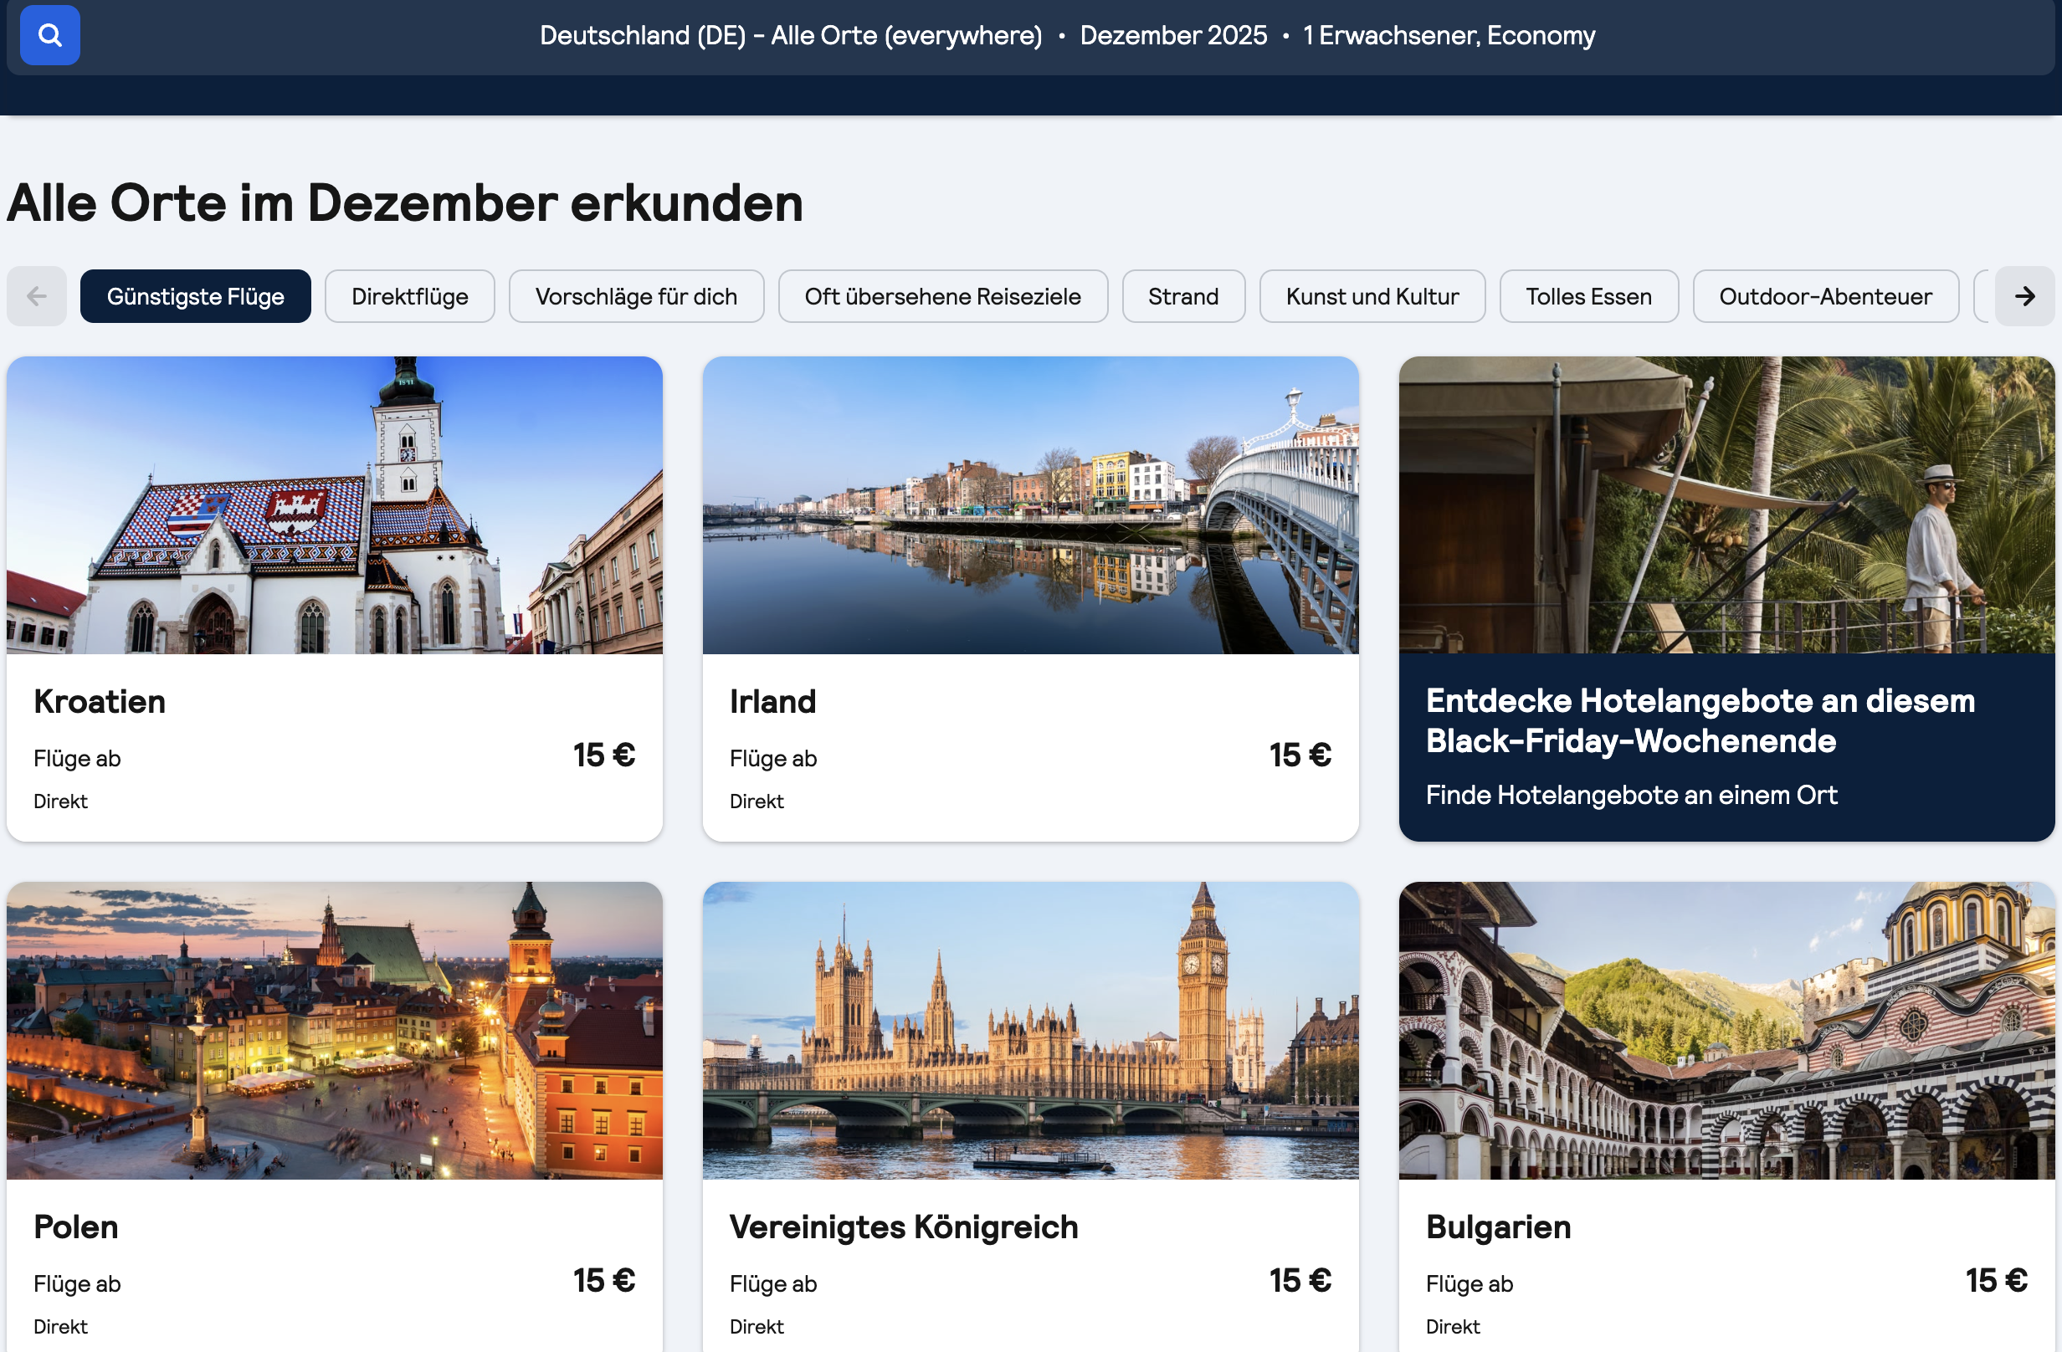Screen dimensions: 2062x1352
Task: Click Finde Hotelangebote an einem Ort
Action: coord(1630,795)
